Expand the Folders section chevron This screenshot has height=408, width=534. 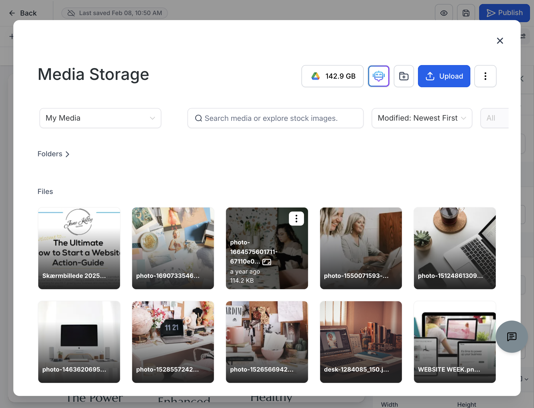point(67,154)
